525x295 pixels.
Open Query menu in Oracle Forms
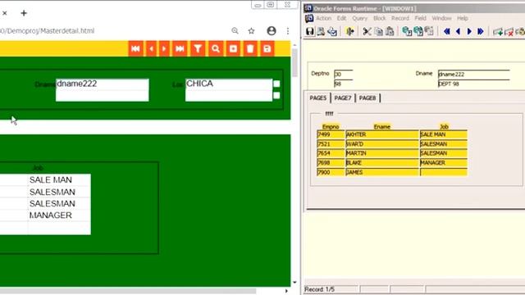tap(359, 18)
